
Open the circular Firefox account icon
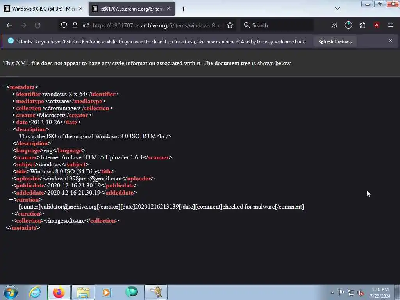tap(348, 25)
